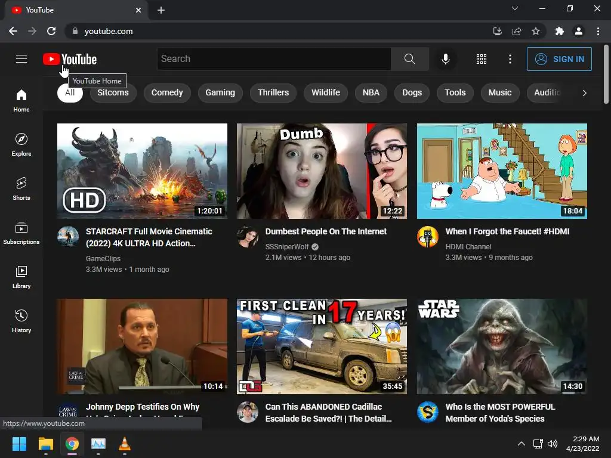The image size is (611, 458).
Task: Open History in sidebar
Action: pyautogui.click(x=21, y=321)
